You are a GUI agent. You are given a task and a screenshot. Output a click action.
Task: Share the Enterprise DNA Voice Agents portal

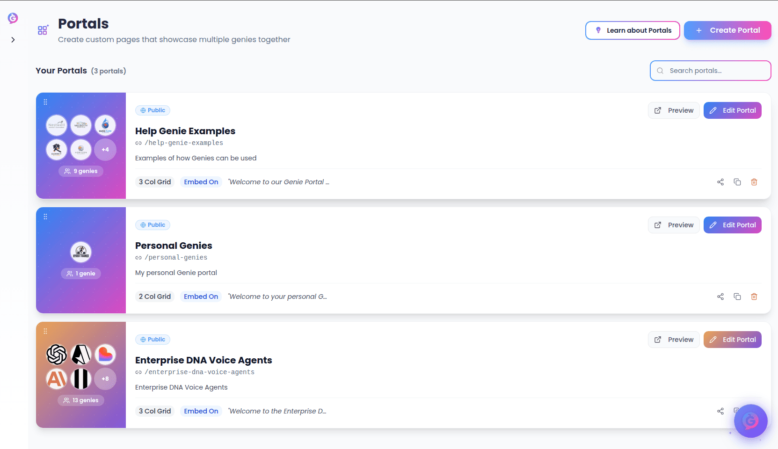[x=720, y=411]
